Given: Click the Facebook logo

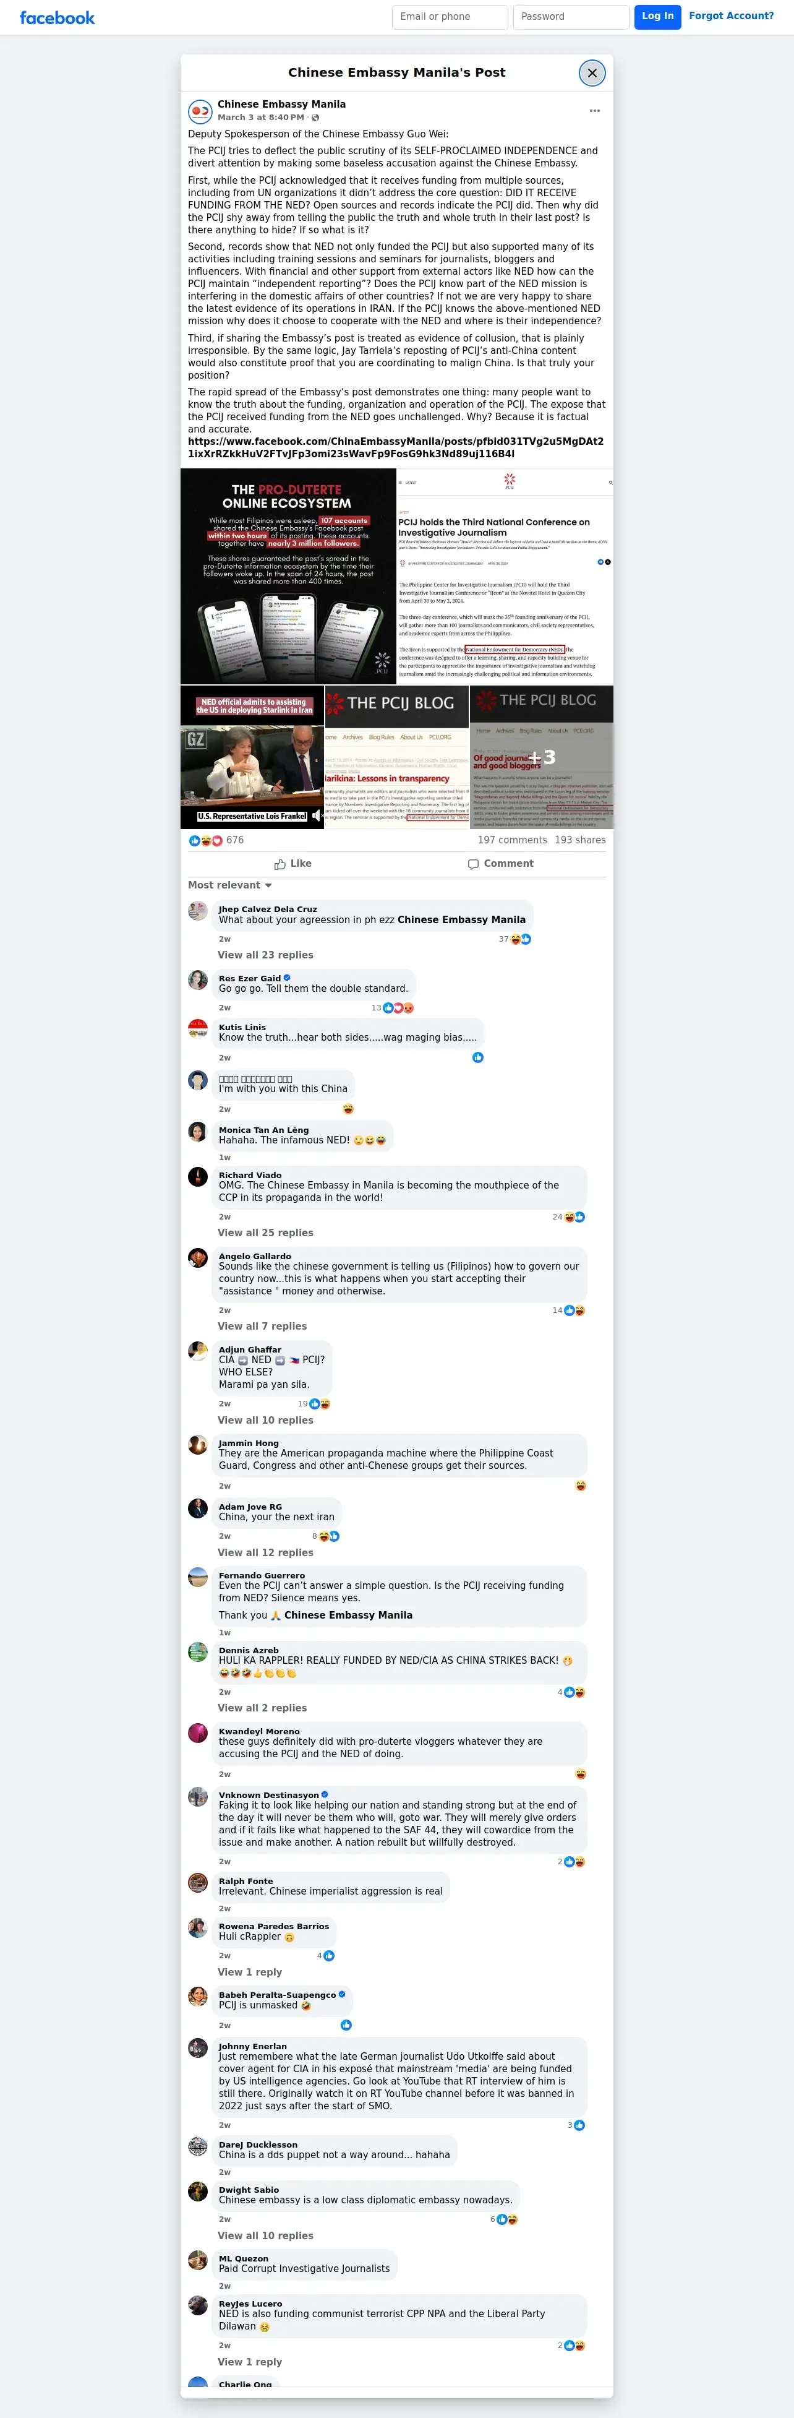Looking at the screenshot, I should click(58, 18).
